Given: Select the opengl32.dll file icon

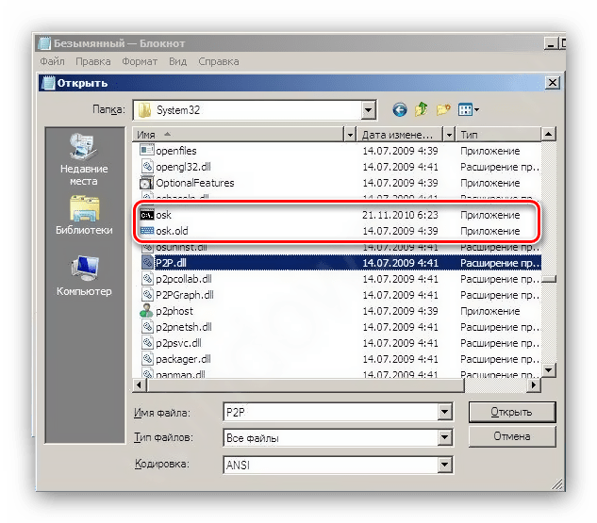Looking at the screenshot, I should pyautogui.click(x=147, y=167).
